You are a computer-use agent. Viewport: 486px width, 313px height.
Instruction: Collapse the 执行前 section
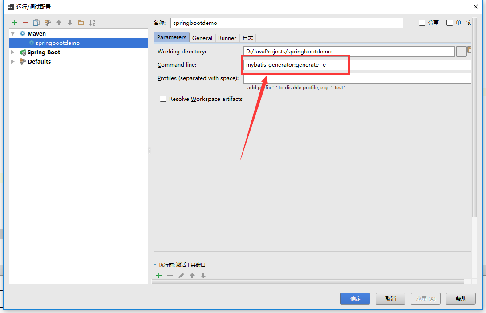coord(155,265)
